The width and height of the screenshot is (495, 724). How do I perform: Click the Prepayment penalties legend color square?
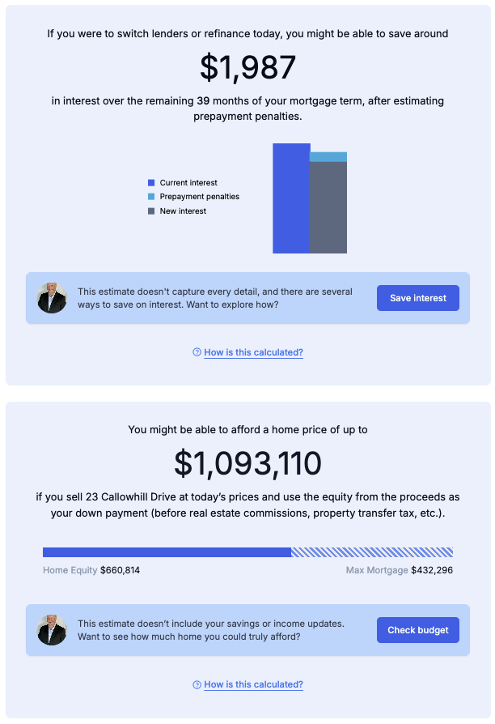[151, 197]
